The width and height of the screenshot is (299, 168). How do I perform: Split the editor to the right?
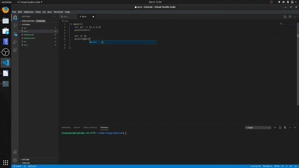[x=290, y=17]
